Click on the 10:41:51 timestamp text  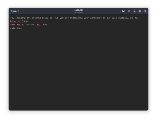tap(30, 25)
